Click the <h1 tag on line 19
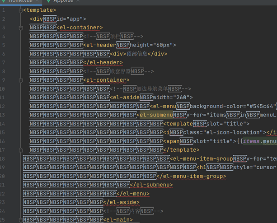Screen dimensions: 277x223 point(202,167)
